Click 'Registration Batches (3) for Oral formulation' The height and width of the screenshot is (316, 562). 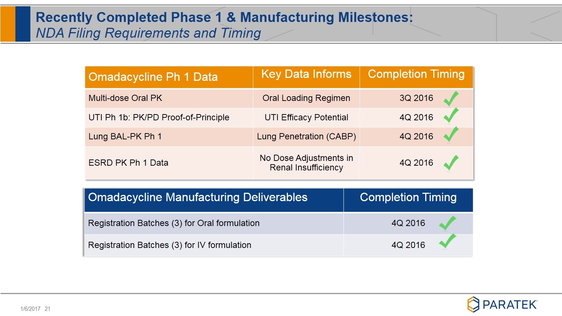174,223
